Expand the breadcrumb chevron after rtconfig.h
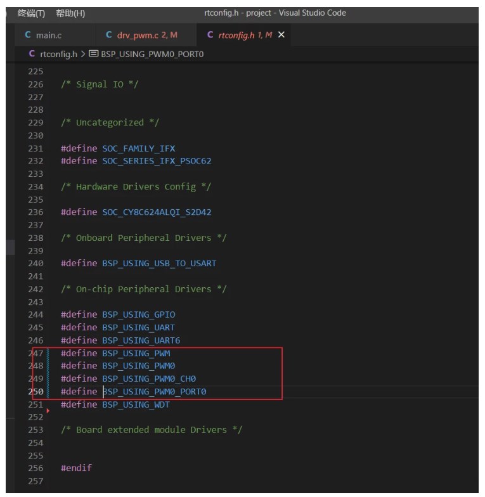Image resolution: width=485 pixels, height=497 pixels. pyautogui.click(x=83, y=54)
